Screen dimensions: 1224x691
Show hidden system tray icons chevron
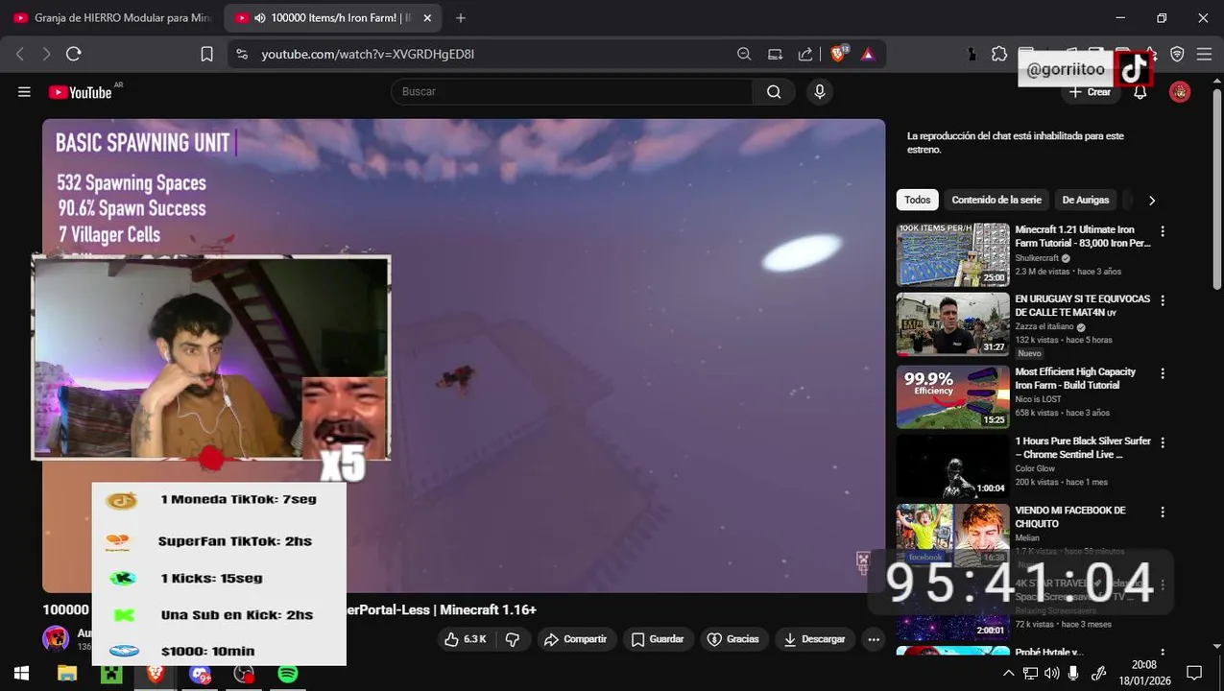point(1008,674)
